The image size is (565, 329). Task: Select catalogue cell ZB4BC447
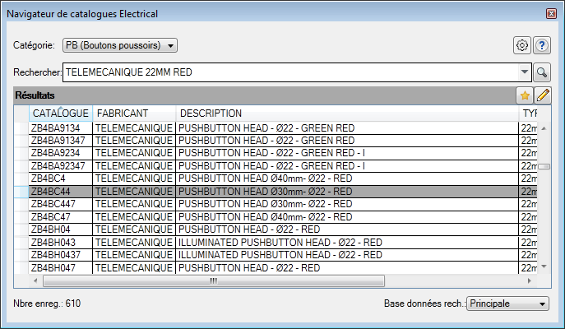pos(61,204)
